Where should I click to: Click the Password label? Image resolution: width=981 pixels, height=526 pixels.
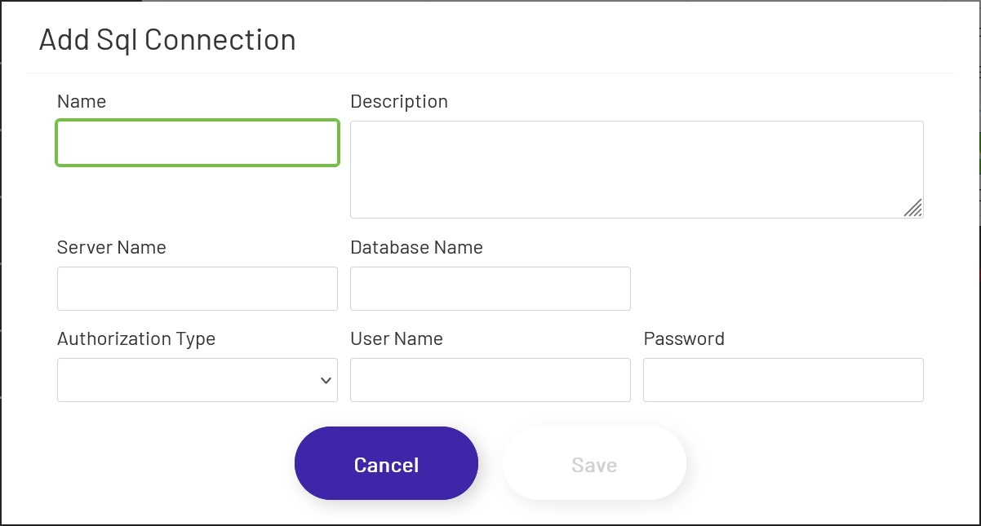pos(684,338)
